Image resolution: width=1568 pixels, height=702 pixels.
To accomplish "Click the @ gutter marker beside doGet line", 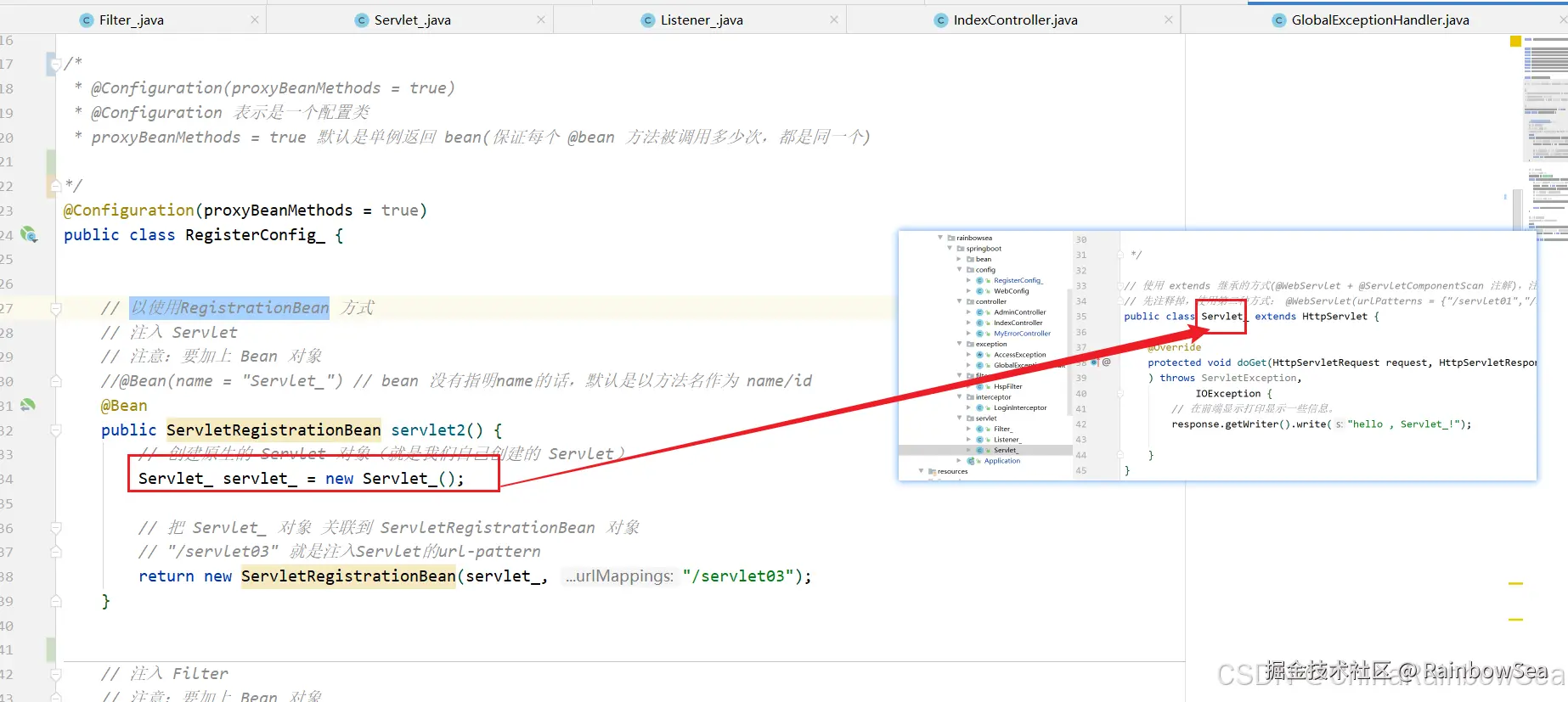I will pos(1106,362).
